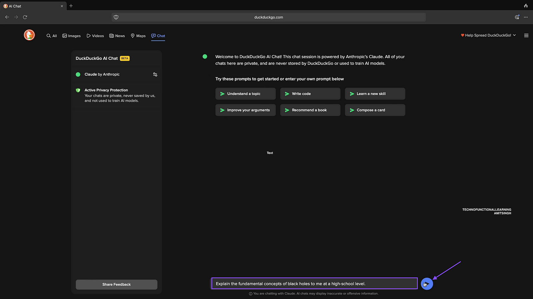Open the Maps search tab
Image resolution: width=533 pixels, height=299 pixels.
(x=138, y=36)
